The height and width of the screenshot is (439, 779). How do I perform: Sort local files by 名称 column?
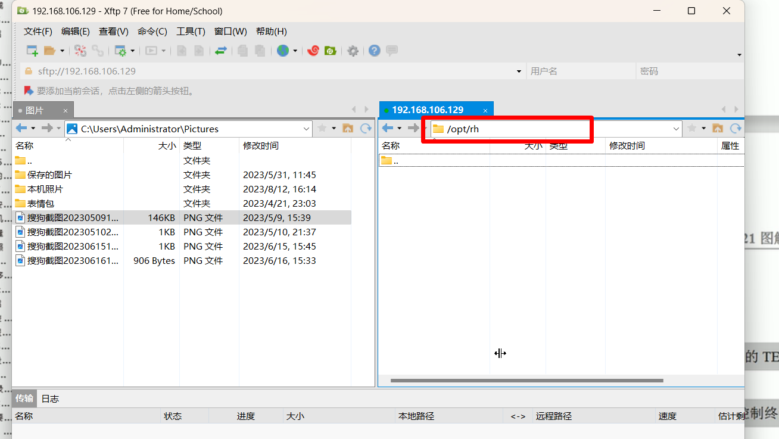[68, 145]
